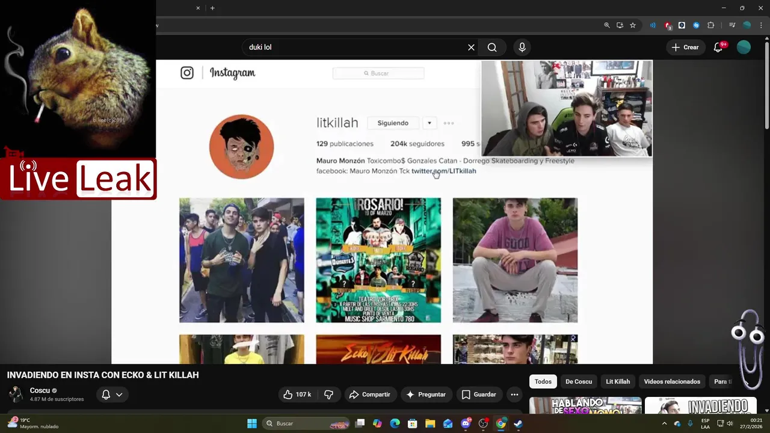770x433 pixels.
Task: Open the street group photo post
Action: [x=242, y=260]
